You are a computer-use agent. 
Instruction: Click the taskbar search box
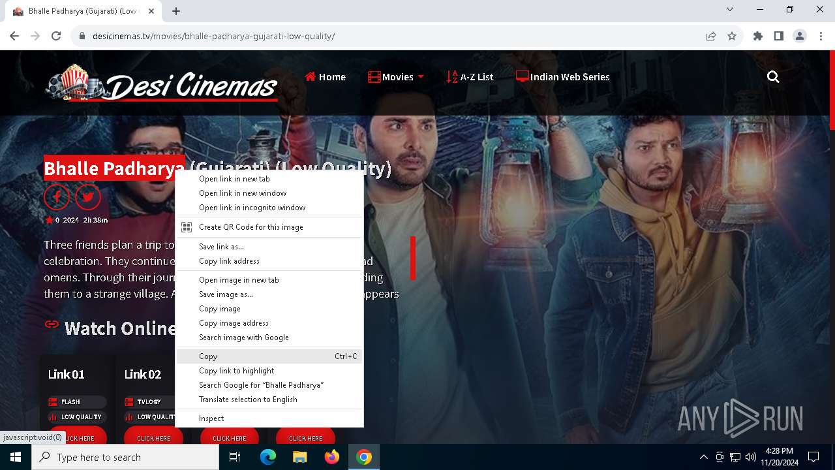(x=125, y=457)
